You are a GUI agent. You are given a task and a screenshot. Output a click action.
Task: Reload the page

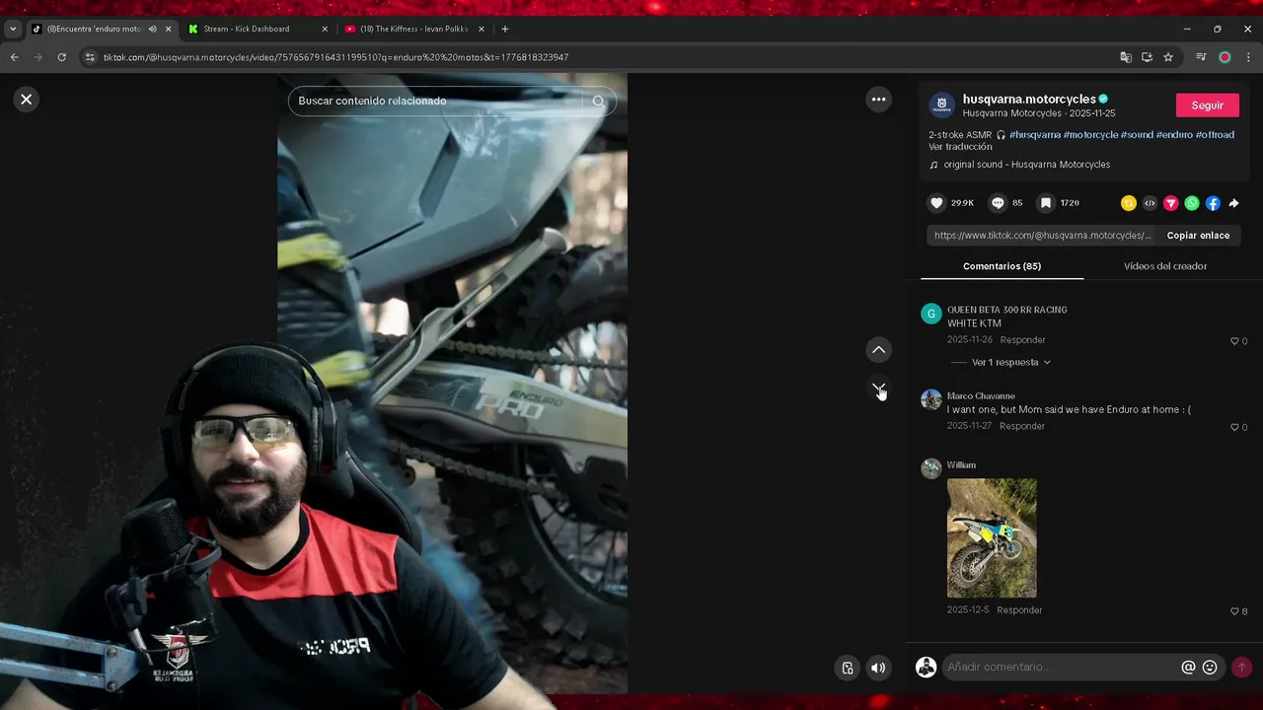pos(61,57)
